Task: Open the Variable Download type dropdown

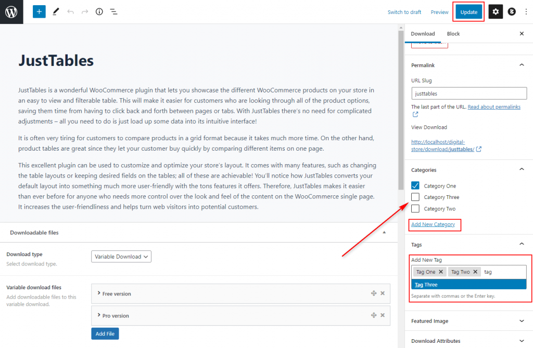Action: [121, 257]
